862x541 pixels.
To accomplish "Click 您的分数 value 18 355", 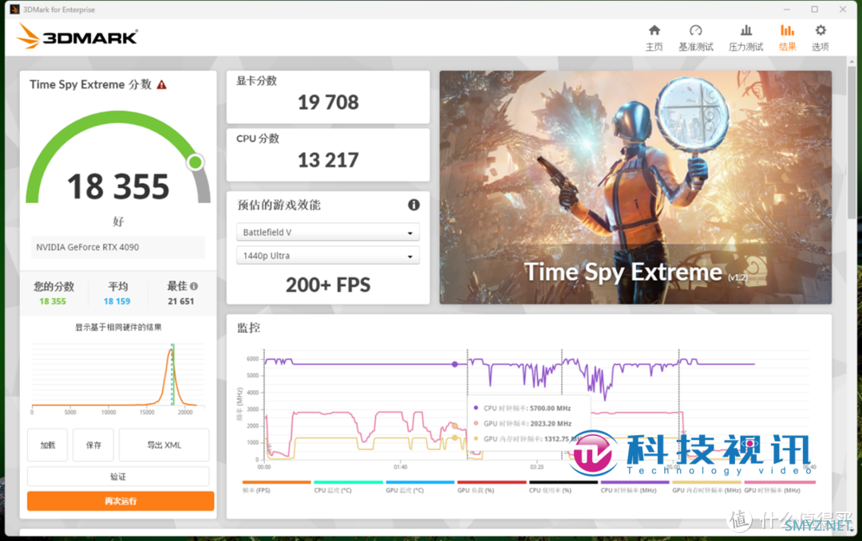I will tap(53, 301).
